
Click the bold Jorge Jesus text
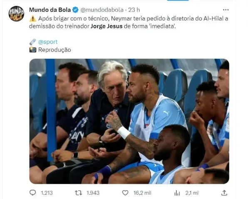click(x=107, y=26)
